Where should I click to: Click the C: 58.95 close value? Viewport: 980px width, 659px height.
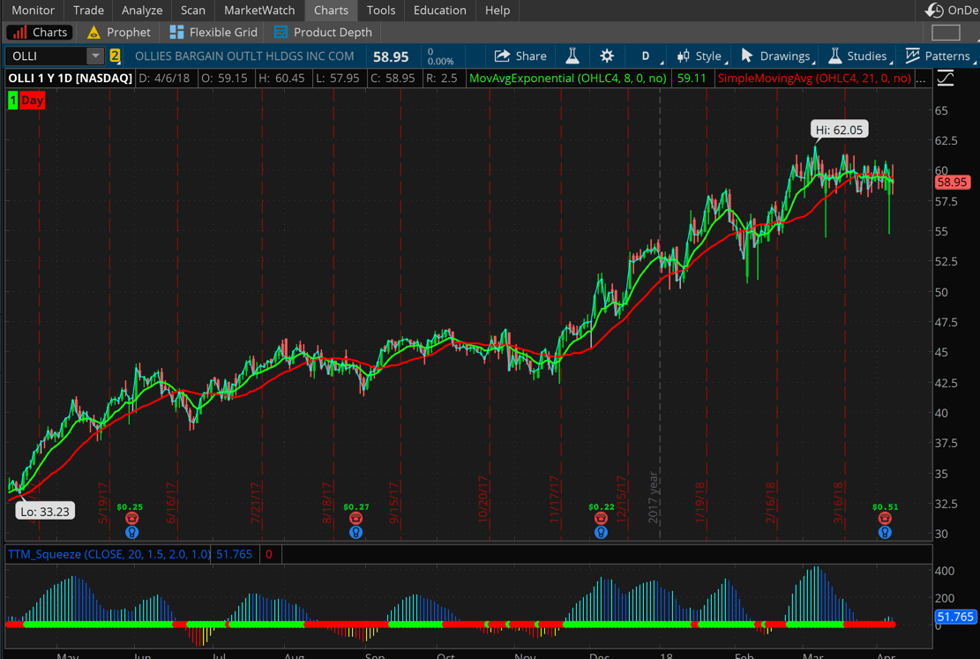pyautogui.click(x=393, y=79)
